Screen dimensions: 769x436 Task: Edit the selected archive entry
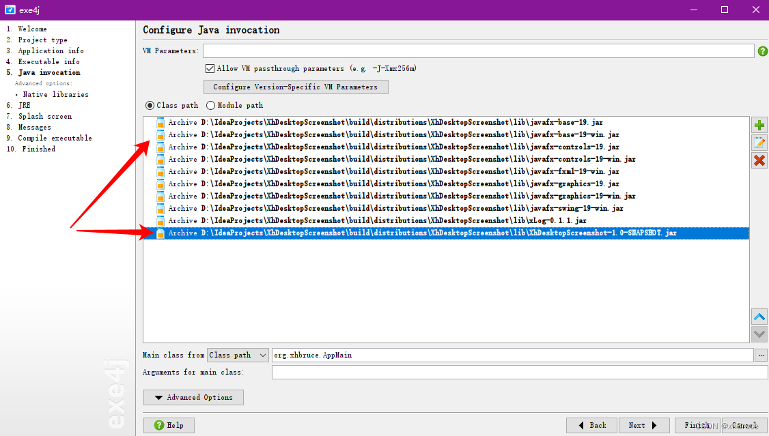(x=759, y=143)
